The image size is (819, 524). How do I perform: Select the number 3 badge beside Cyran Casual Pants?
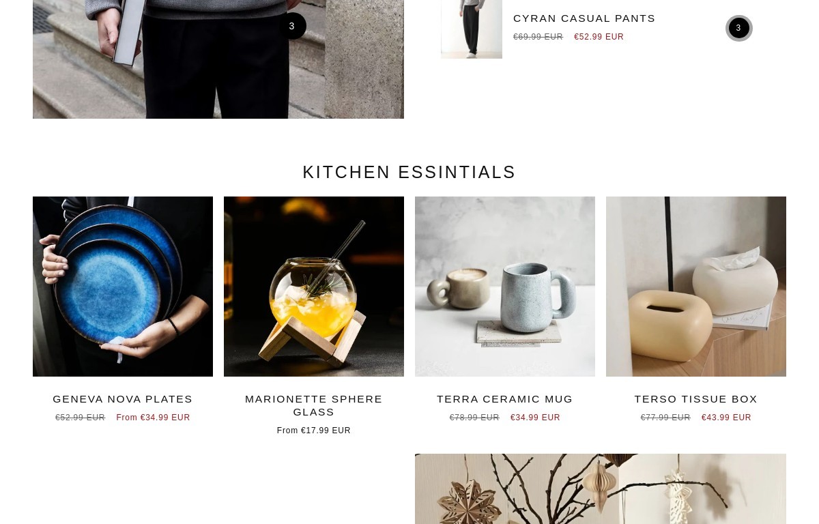[x=738, y=28]
